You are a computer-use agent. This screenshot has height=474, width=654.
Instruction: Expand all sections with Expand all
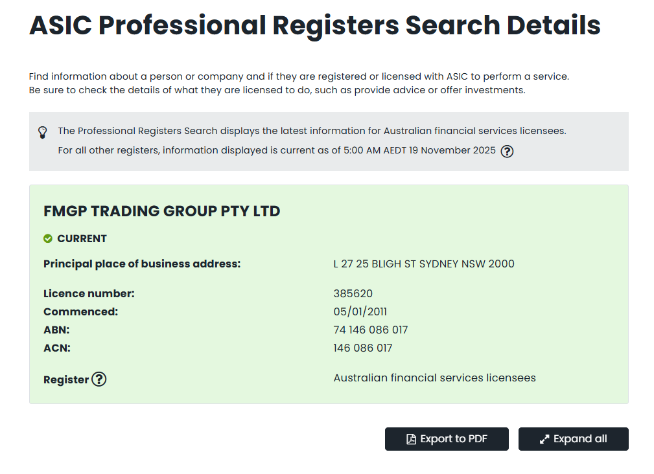point(573,439)
